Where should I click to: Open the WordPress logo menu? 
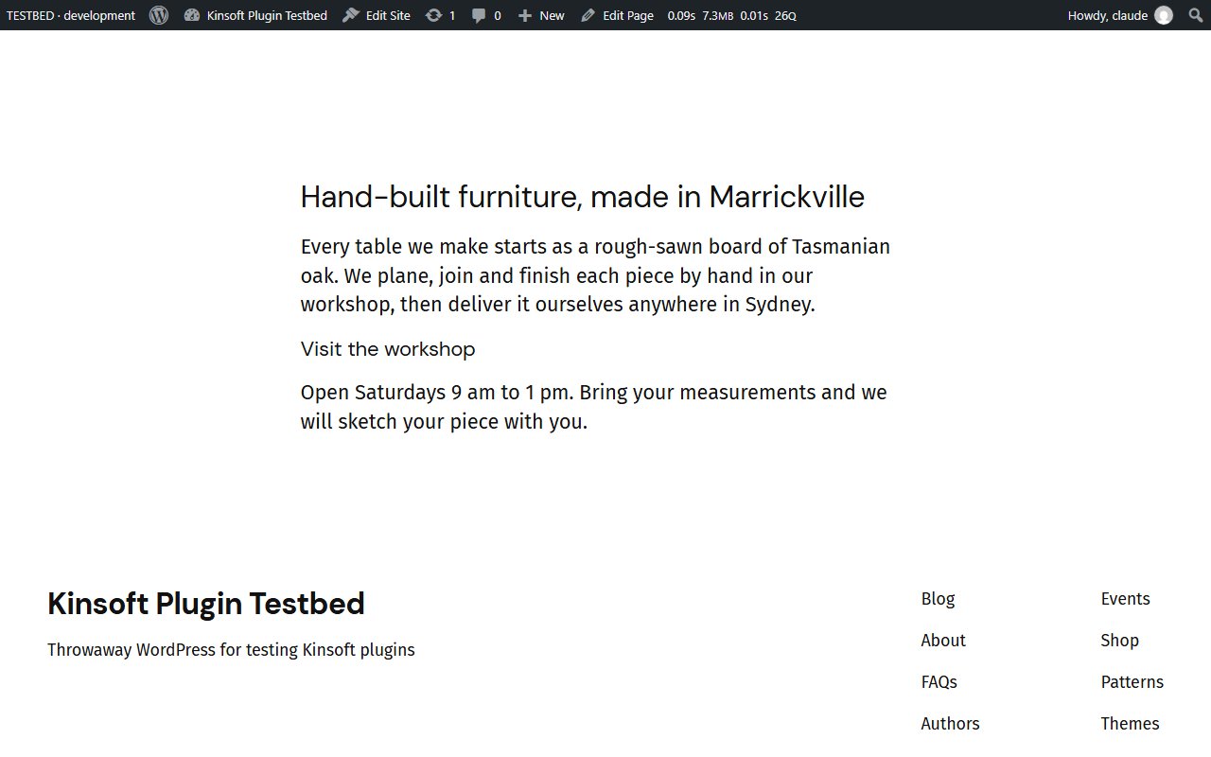point(159,15)
